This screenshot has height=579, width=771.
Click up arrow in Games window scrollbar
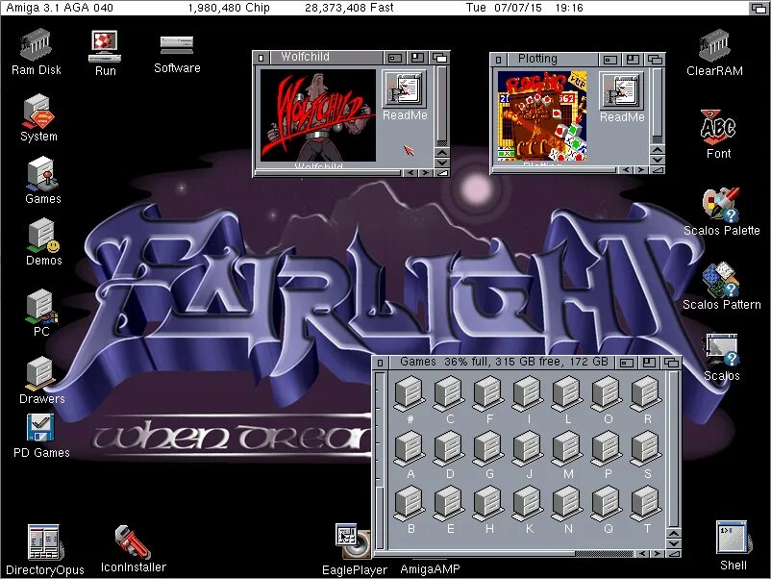(x=674, y=534)
